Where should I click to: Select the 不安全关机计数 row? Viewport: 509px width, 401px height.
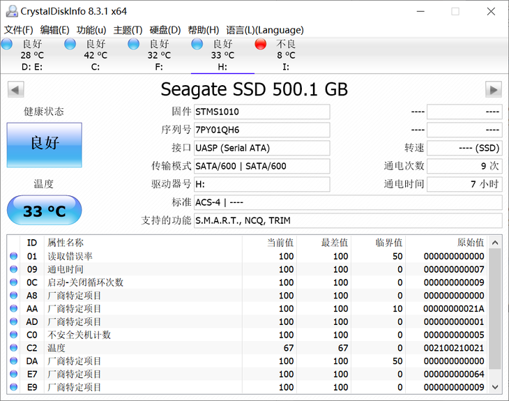248,335
